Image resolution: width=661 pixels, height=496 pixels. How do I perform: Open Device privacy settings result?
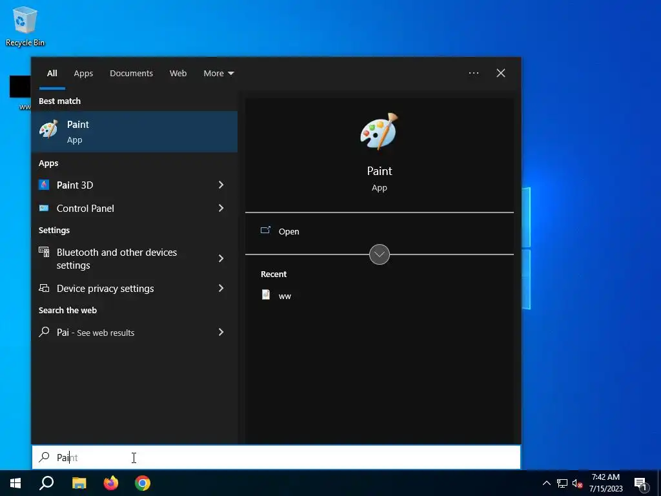[134, 288]
